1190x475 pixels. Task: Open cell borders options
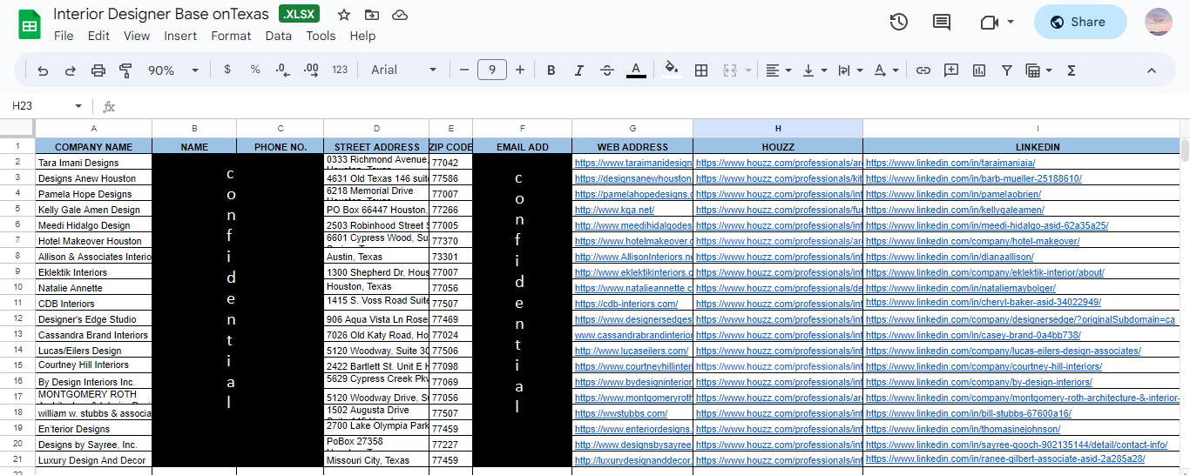(x=701, y=70)
